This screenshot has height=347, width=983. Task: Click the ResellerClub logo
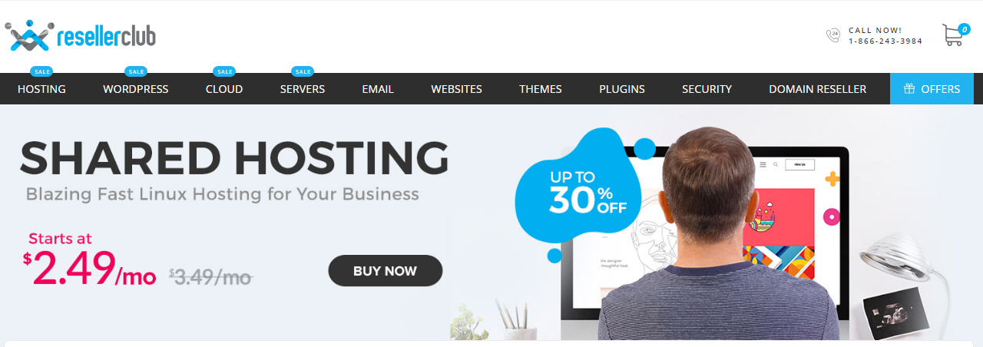tap(80, 35)
